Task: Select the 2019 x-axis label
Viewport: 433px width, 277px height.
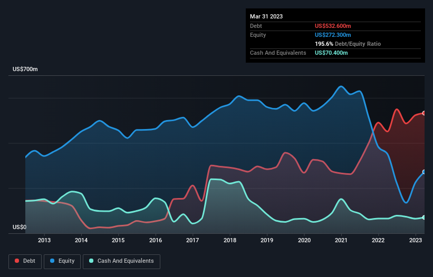Action: [x=267, y=240]
